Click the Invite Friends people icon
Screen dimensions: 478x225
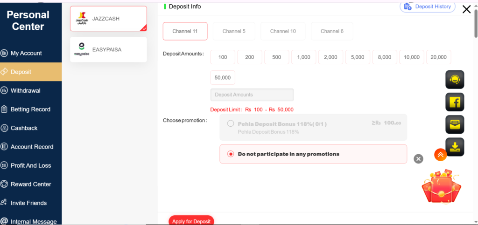coord(4,203)
